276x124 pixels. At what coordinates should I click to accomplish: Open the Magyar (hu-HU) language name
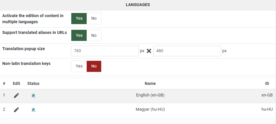coord(150,110)
